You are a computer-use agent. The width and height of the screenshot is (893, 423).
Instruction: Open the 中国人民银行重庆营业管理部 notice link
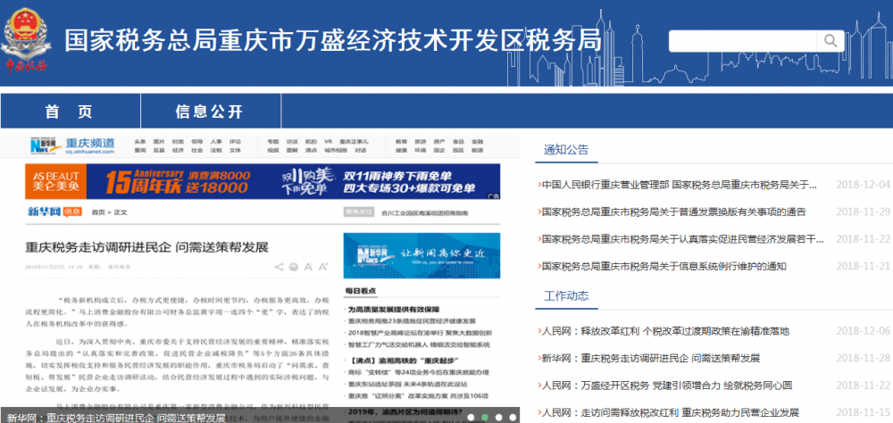[x=679, y=185]
